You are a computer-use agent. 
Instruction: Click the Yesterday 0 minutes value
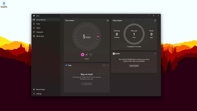pos(117,34)
